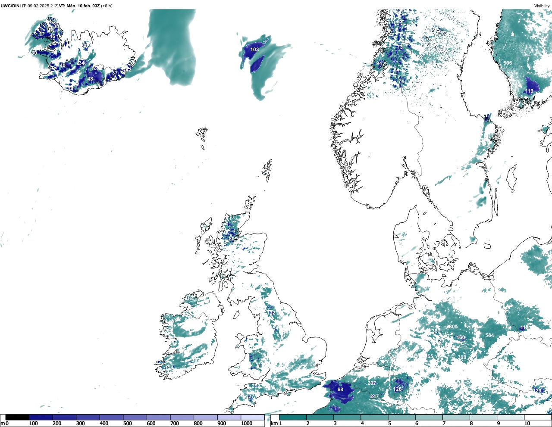This screenshot has height=427, width=552.
Task: Click the UWC/DINI model label
Action: point(11,6)
